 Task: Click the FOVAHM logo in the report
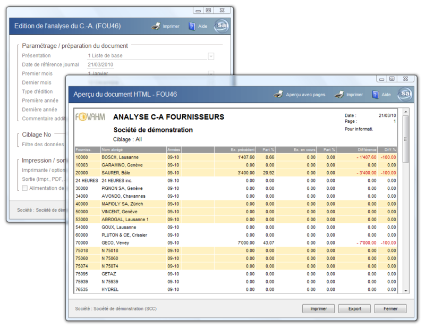point(90,117)
